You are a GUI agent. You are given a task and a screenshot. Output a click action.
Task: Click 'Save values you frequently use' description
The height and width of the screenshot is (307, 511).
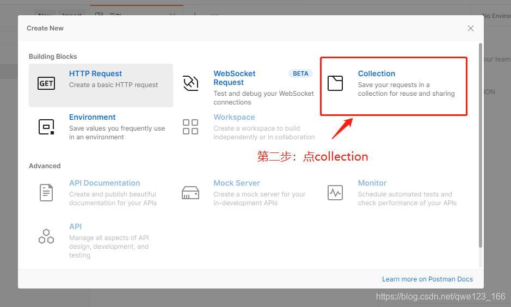point(117,133)
